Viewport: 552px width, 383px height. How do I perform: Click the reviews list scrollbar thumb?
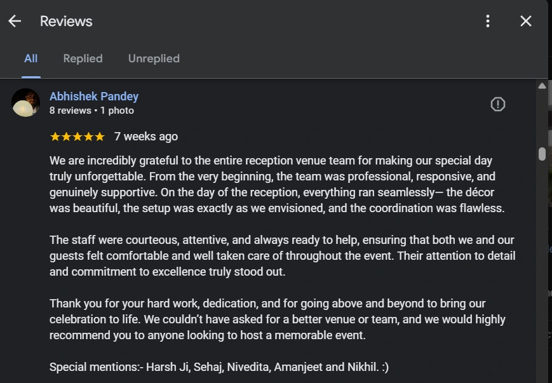point(542,154)
